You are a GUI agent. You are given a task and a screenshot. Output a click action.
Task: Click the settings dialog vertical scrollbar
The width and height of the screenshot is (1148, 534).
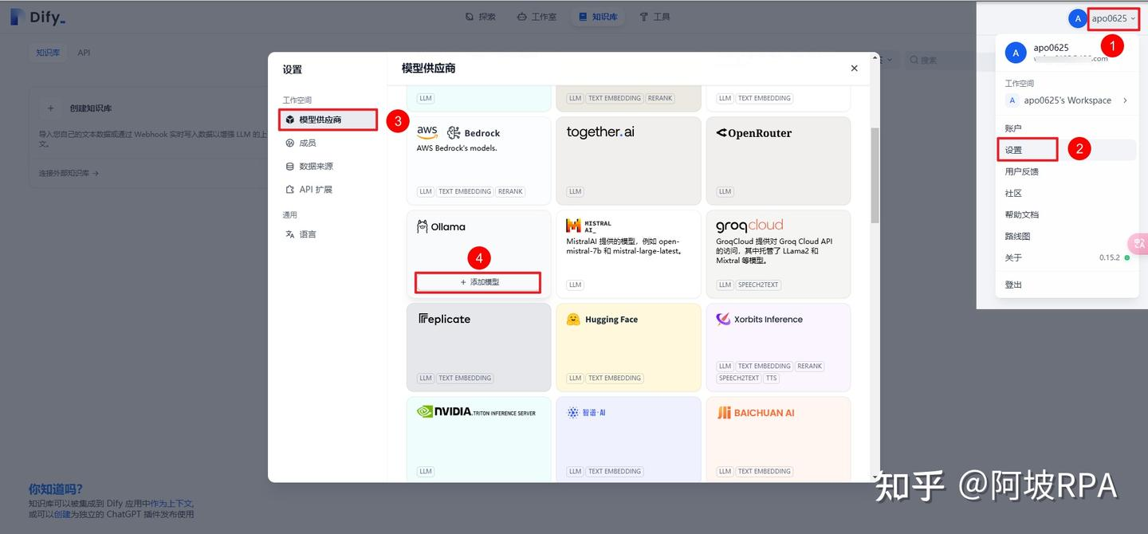[x=875, y=175]
